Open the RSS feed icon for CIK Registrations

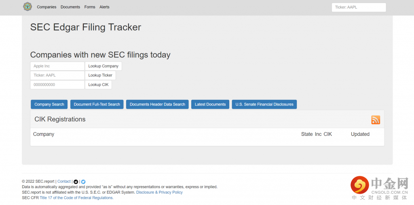pos(376,120)
